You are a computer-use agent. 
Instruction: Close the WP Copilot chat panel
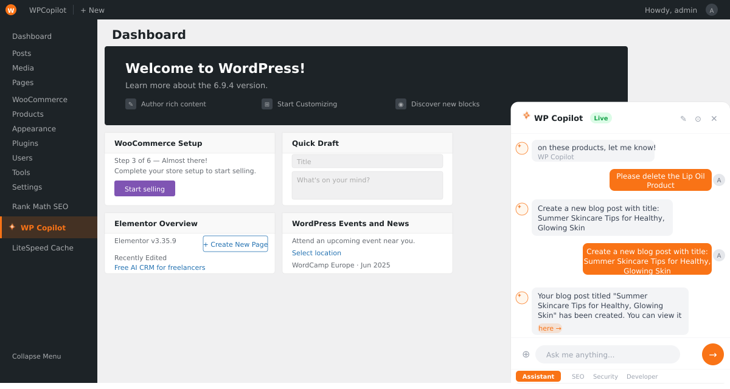[x=714, y=119]
